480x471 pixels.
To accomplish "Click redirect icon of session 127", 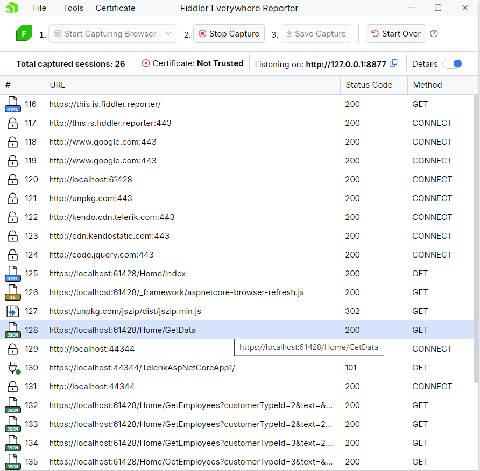I will point(12,311).
